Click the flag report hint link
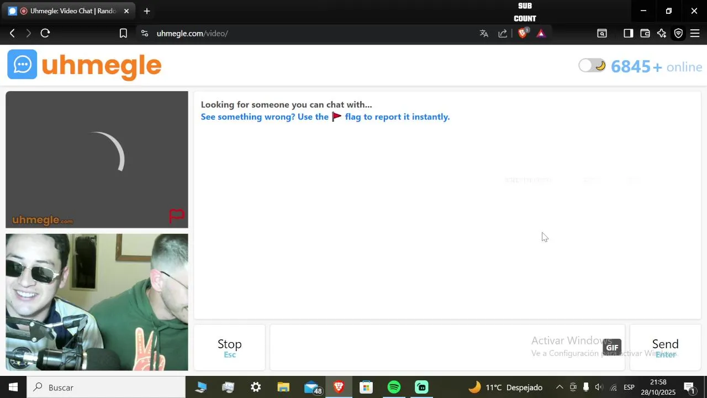The image size is (707, 398). coord(325,117)
